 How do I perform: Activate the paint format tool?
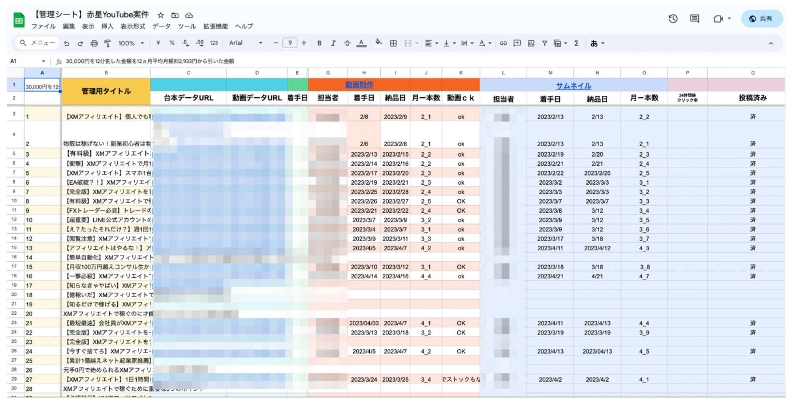click(107, 43)
